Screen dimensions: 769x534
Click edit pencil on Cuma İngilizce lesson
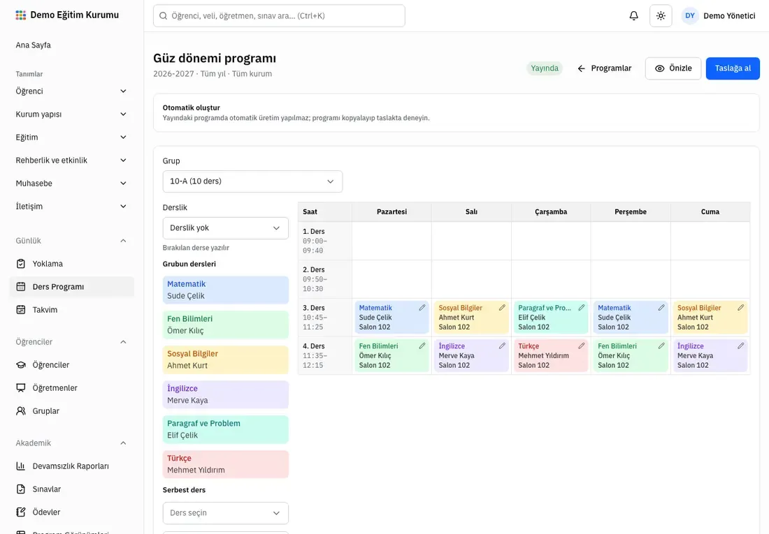click(740, 346)
